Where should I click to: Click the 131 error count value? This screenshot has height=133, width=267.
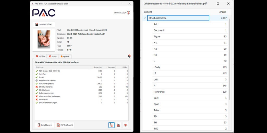point(126,96)
